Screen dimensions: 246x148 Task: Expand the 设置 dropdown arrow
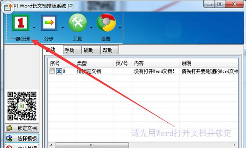click(120, 28)
